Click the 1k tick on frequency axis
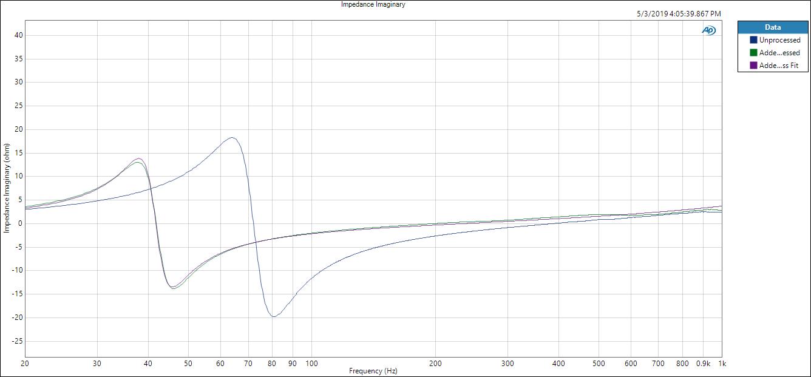 pos(722,364)
